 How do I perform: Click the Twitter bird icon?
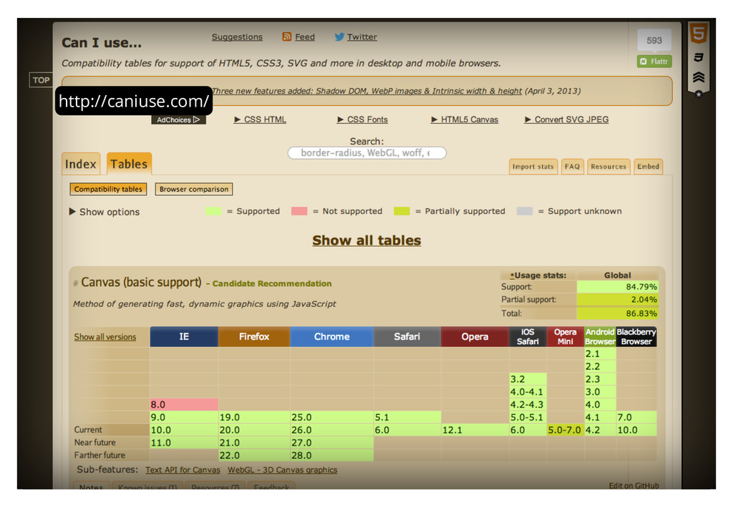(x=339, y=36)
